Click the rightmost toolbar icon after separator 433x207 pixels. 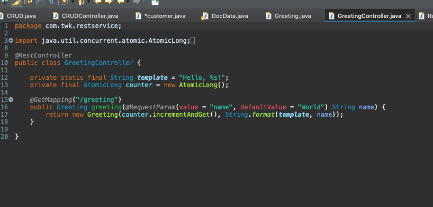(x=155, y=3)
